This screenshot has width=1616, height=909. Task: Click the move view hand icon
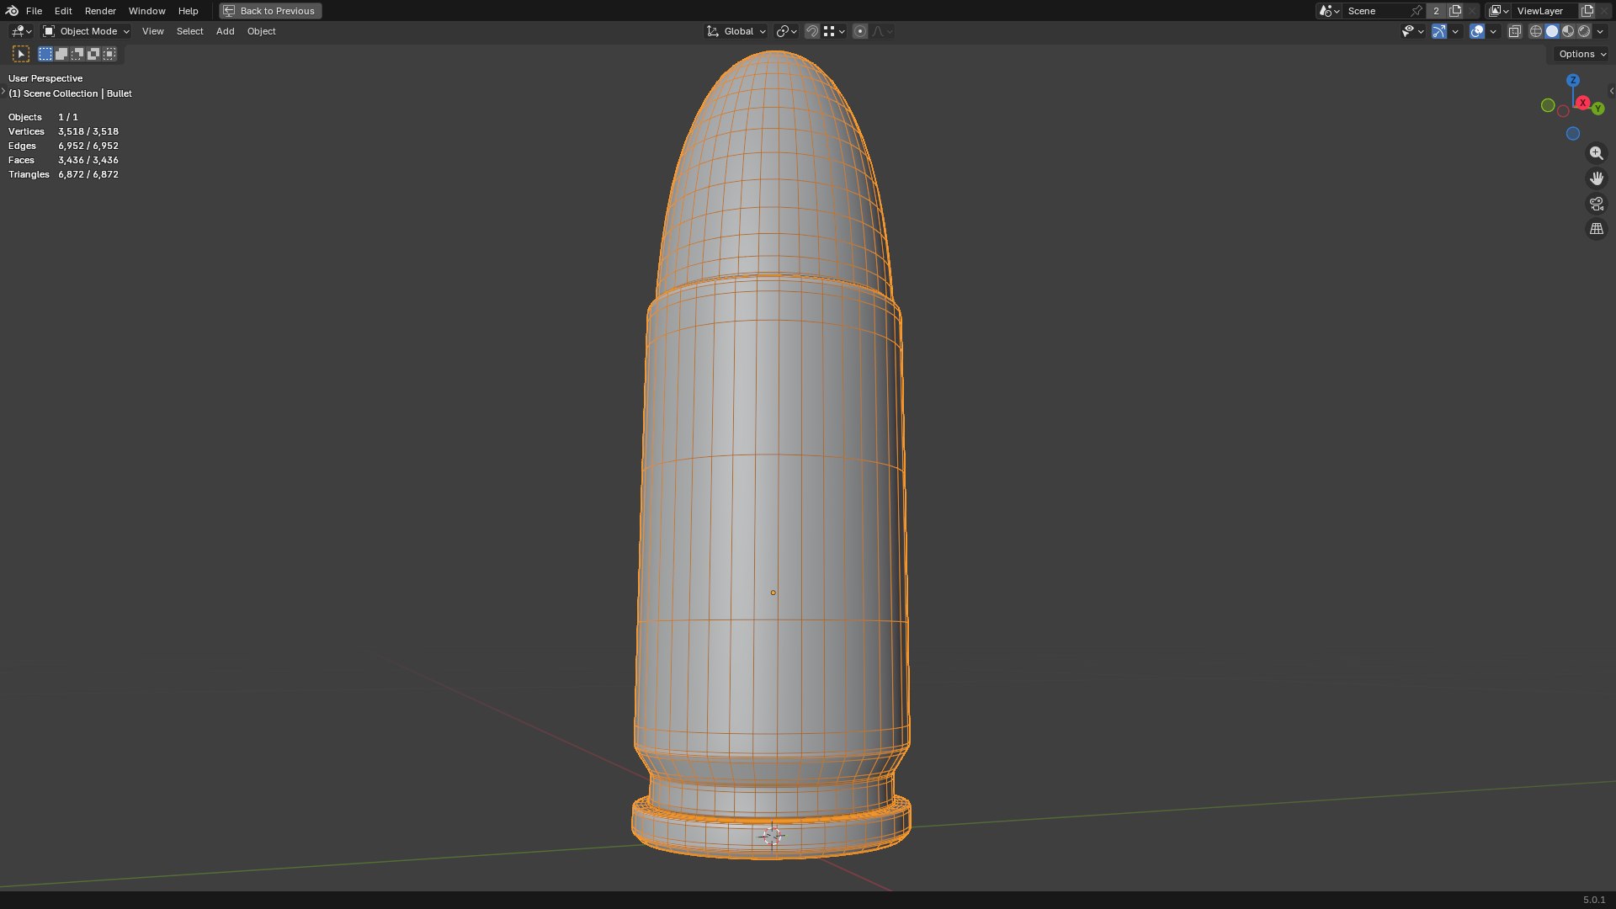click(x=1596, y=178)
